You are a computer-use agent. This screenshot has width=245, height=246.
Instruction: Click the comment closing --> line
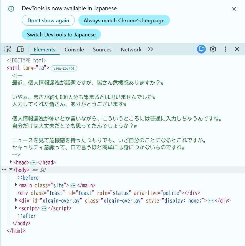coord(16,155)
